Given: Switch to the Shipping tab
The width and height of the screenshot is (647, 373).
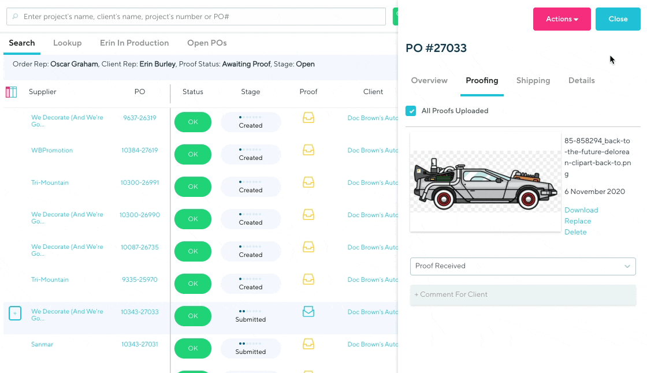Looking at the screenshot, I should tap(533, 81).
